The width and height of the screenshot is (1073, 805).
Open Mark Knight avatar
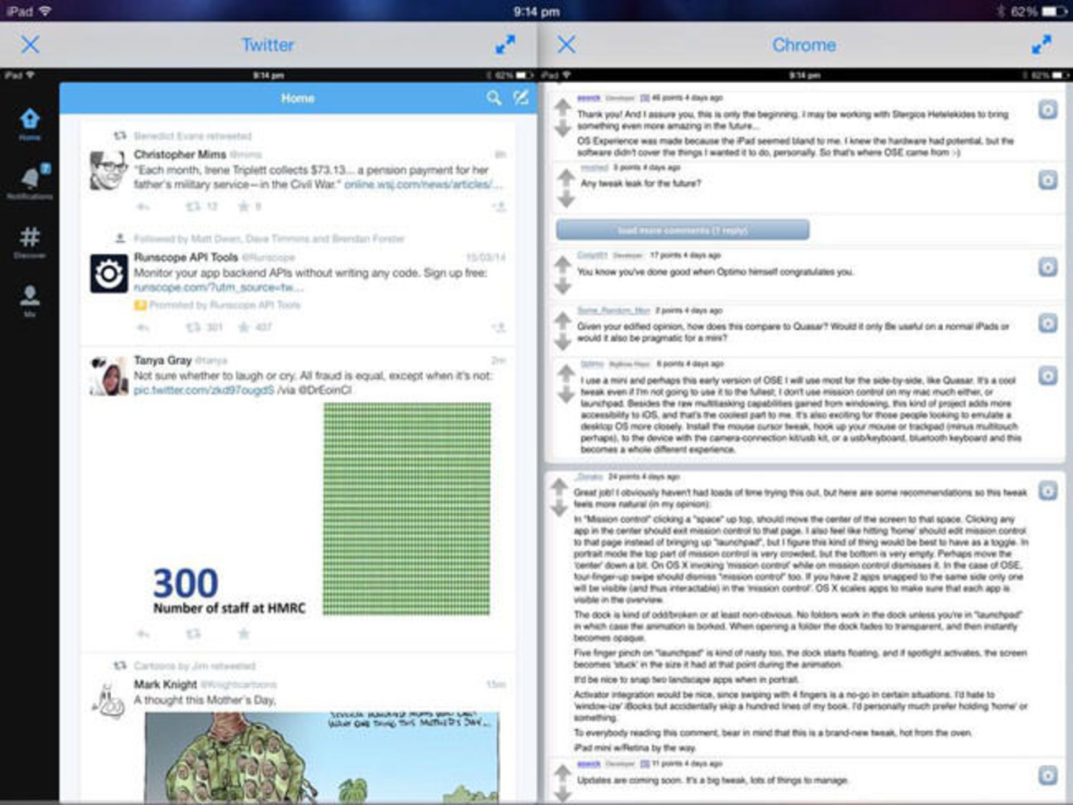tap(108, 701)
